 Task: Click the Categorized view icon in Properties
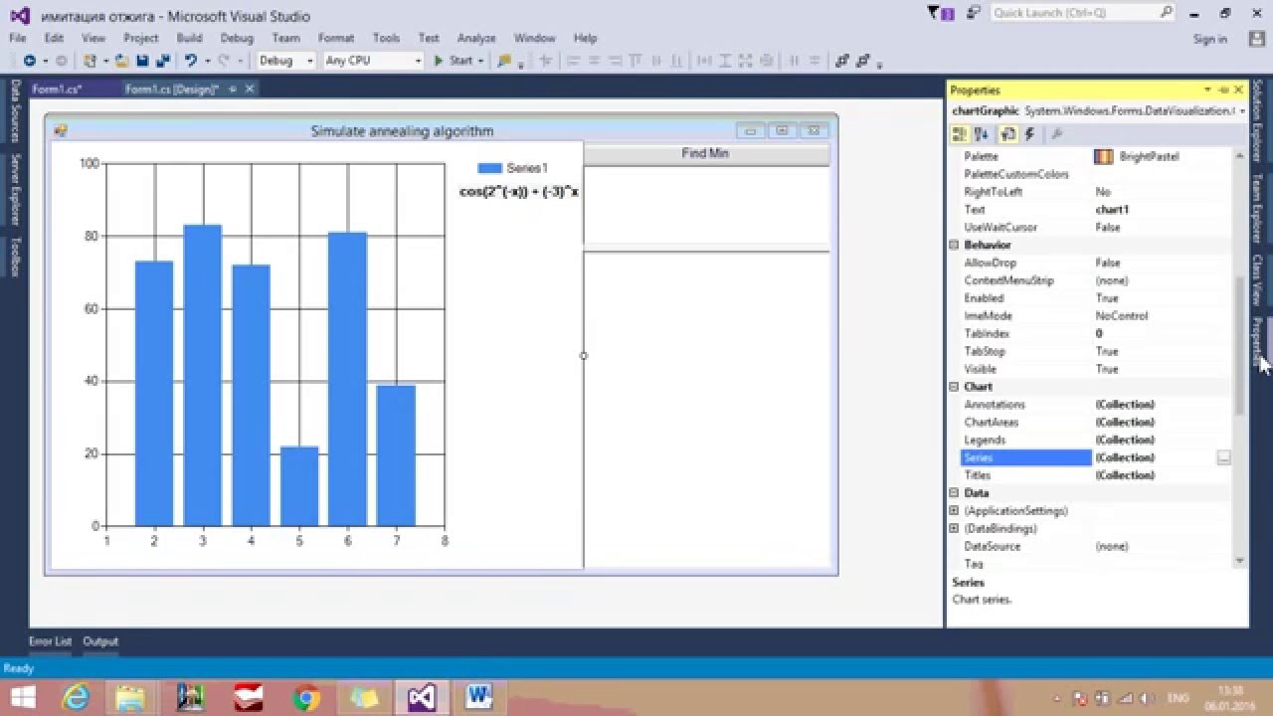(x=959, y=134)
